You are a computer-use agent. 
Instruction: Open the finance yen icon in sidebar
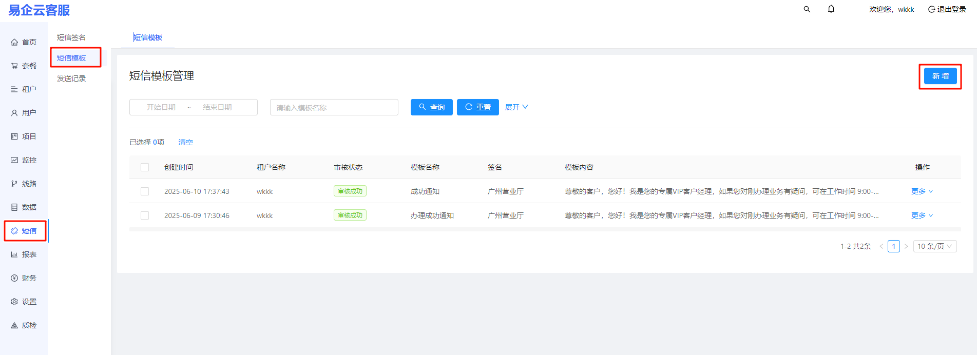click(14, 278)
